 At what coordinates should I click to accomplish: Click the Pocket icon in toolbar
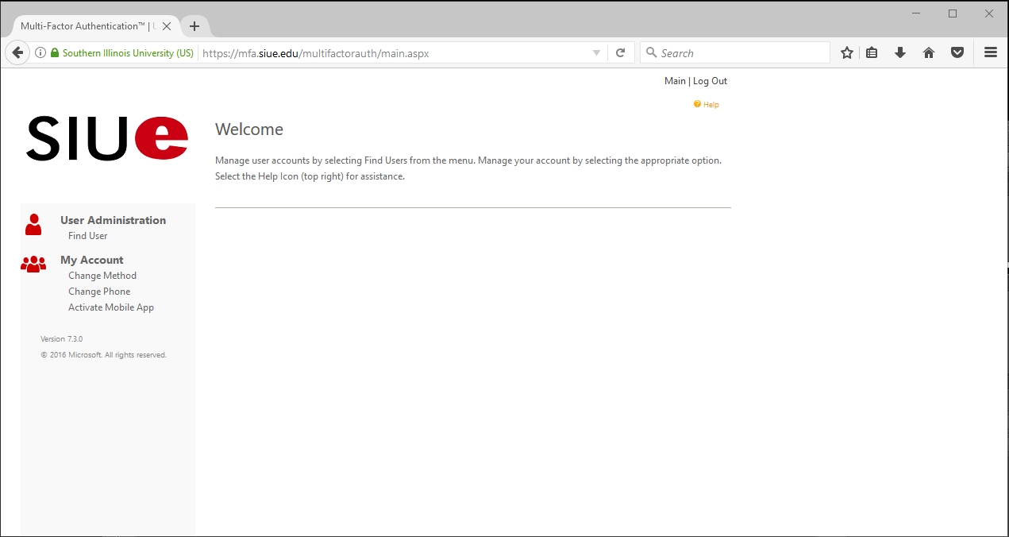(957, 53)
